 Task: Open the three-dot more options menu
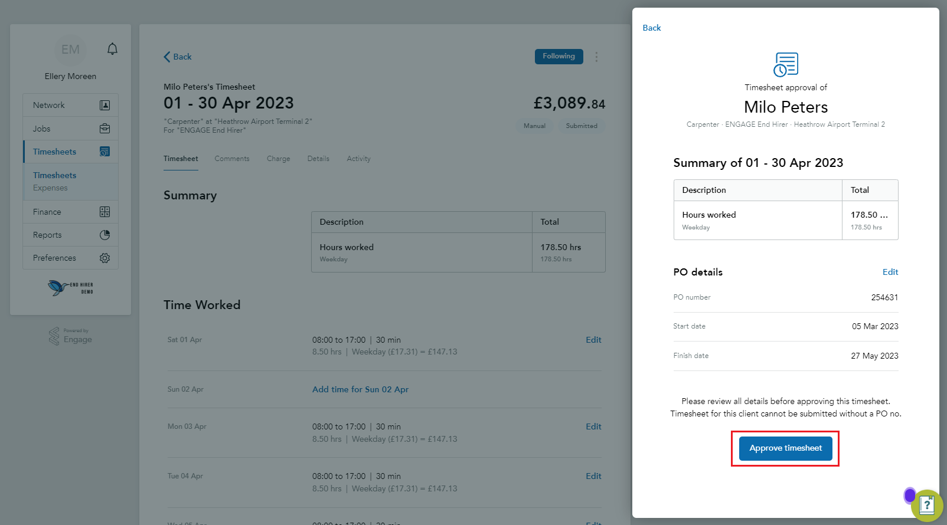point(596,57)
